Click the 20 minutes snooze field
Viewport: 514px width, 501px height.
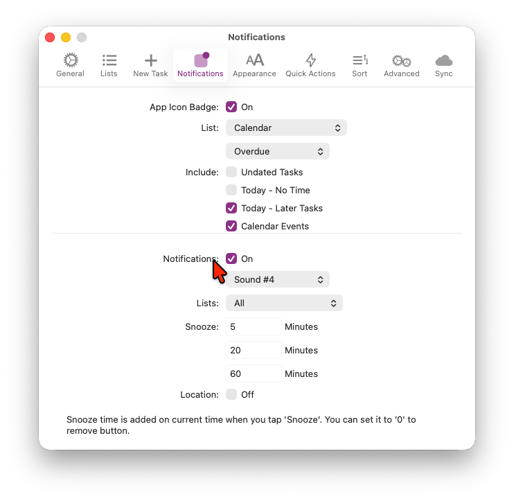click(x=254, y=350)
